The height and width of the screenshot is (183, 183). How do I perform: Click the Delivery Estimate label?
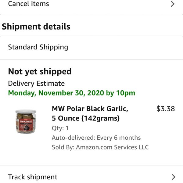pyautogui.click(x=36, y=84)
